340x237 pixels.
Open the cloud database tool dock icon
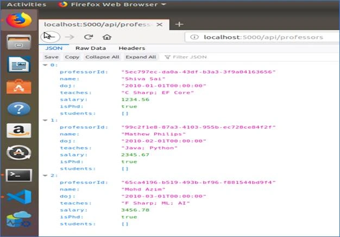(19, 219)
